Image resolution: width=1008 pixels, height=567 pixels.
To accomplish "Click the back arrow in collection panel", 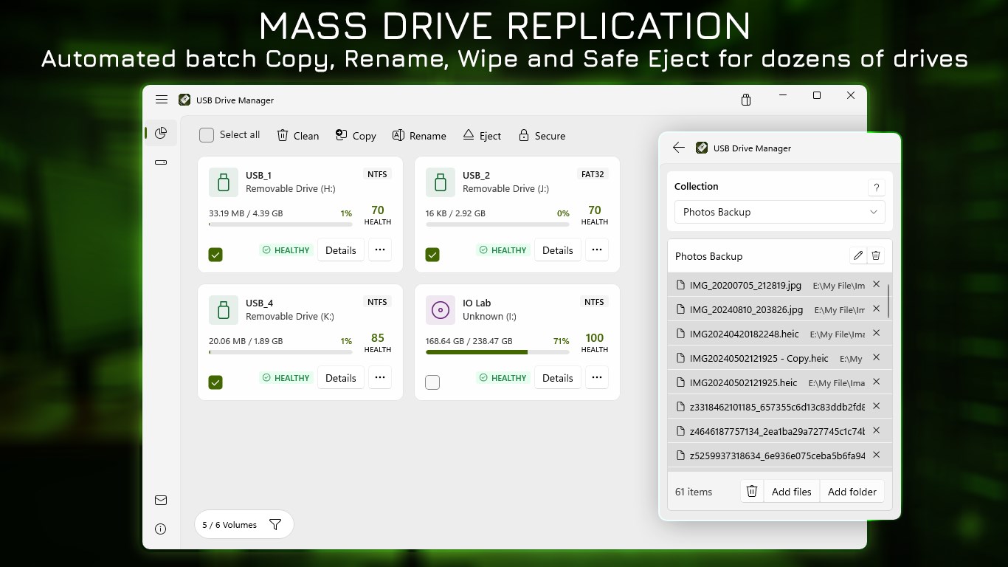I will point(679,148).
